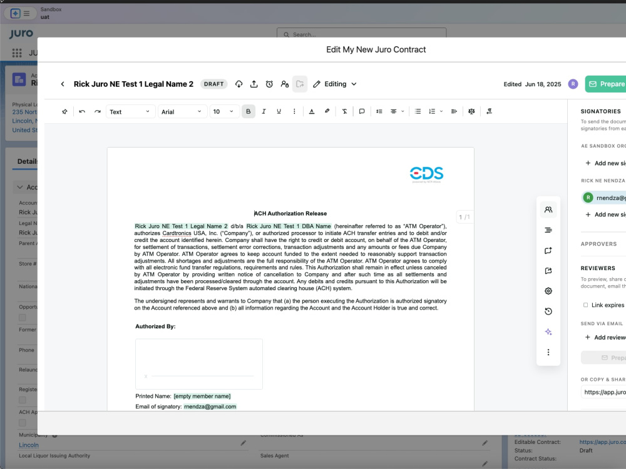Click the paragraph direction icon
The height and width of the screenshot is (469, 626).
click(489, 112)
